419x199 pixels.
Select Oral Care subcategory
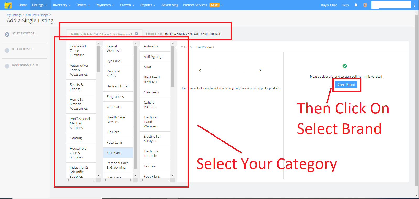[x=118, y=107]
